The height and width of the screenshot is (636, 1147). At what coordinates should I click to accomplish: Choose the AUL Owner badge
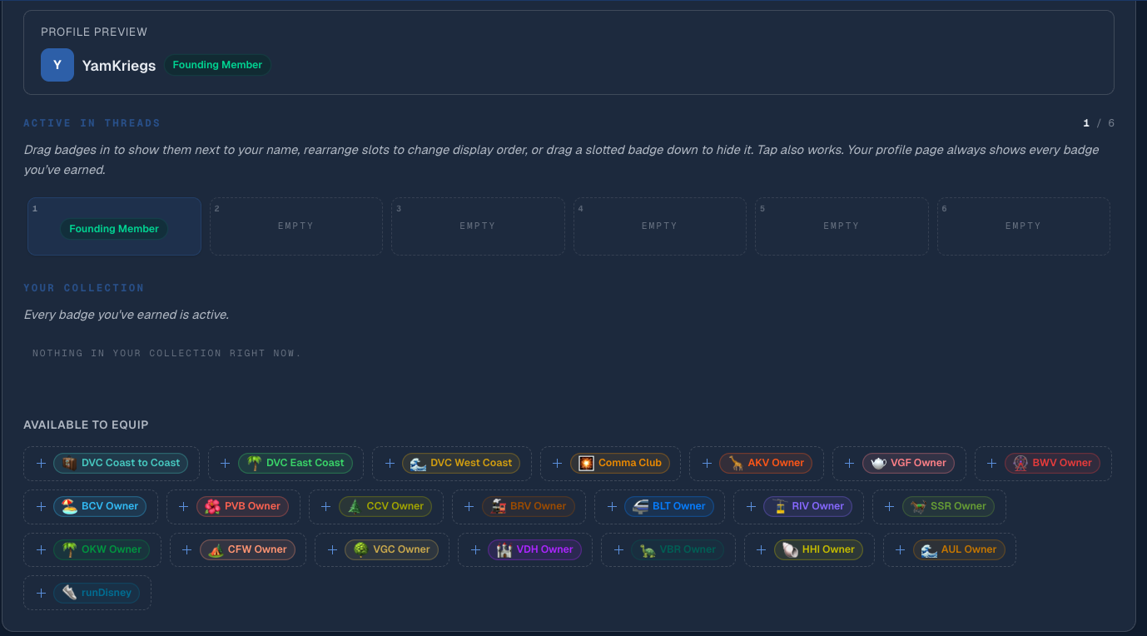tap(959, 549)
